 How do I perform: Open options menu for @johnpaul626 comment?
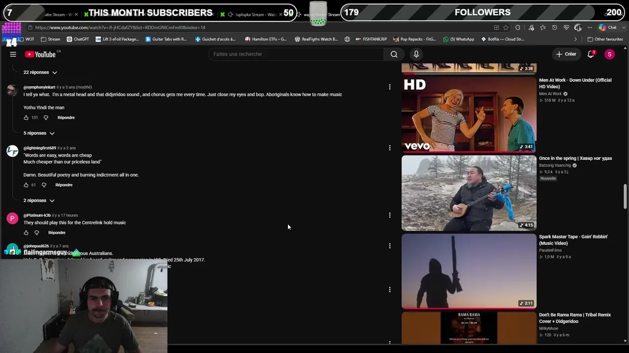(x=390, y=246)
